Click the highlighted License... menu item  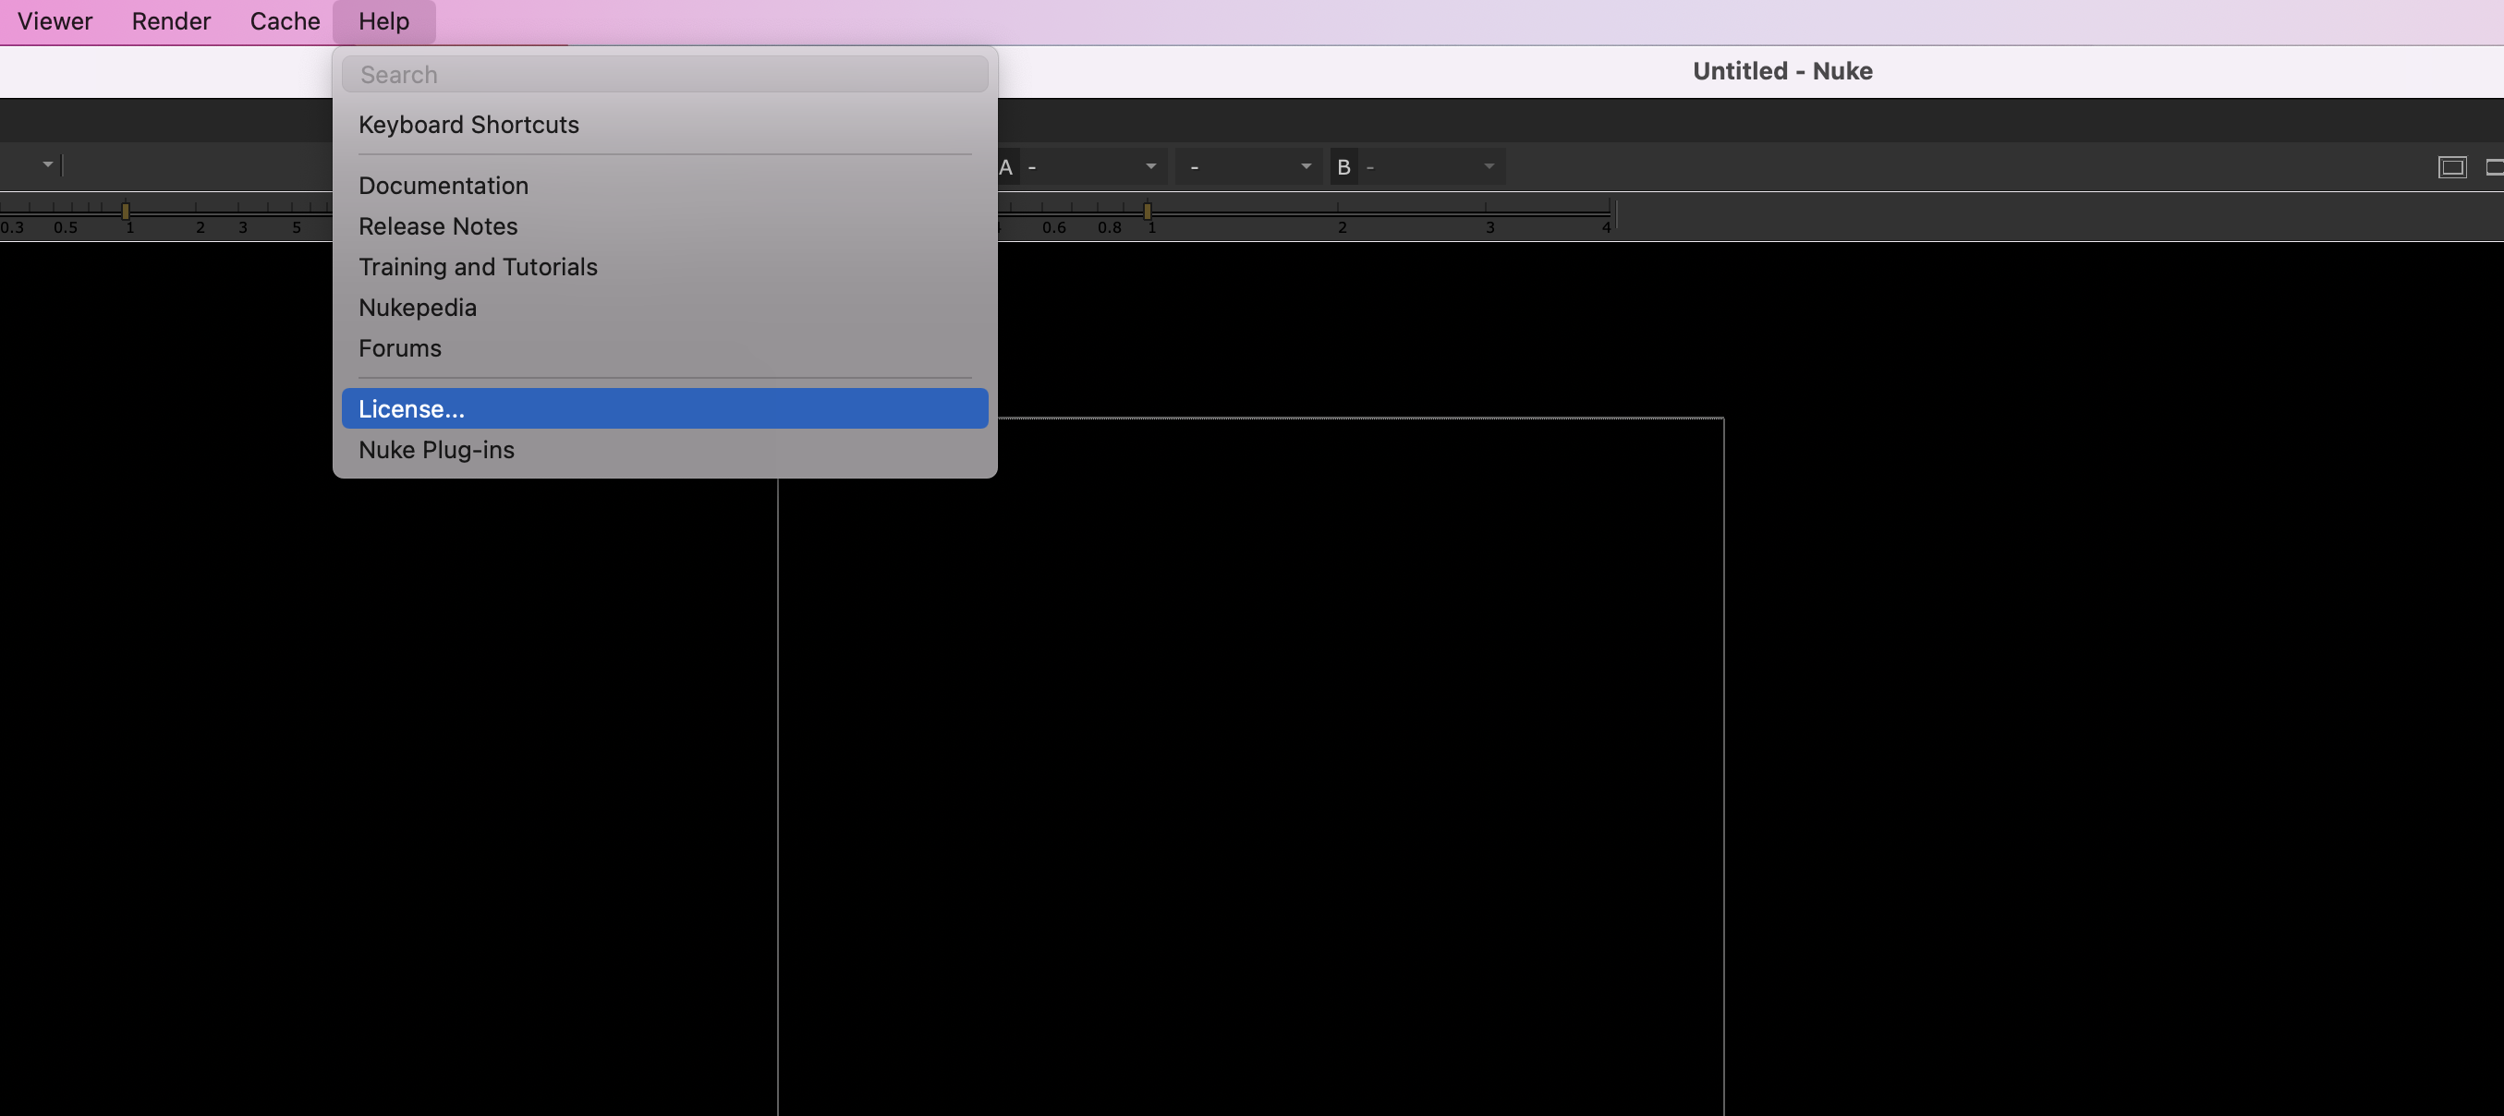[x=411, y=409]
